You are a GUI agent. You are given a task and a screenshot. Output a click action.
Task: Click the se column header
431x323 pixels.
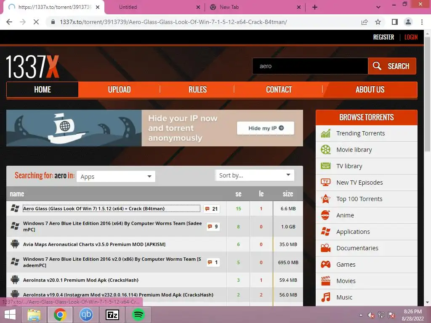(238, 194)
